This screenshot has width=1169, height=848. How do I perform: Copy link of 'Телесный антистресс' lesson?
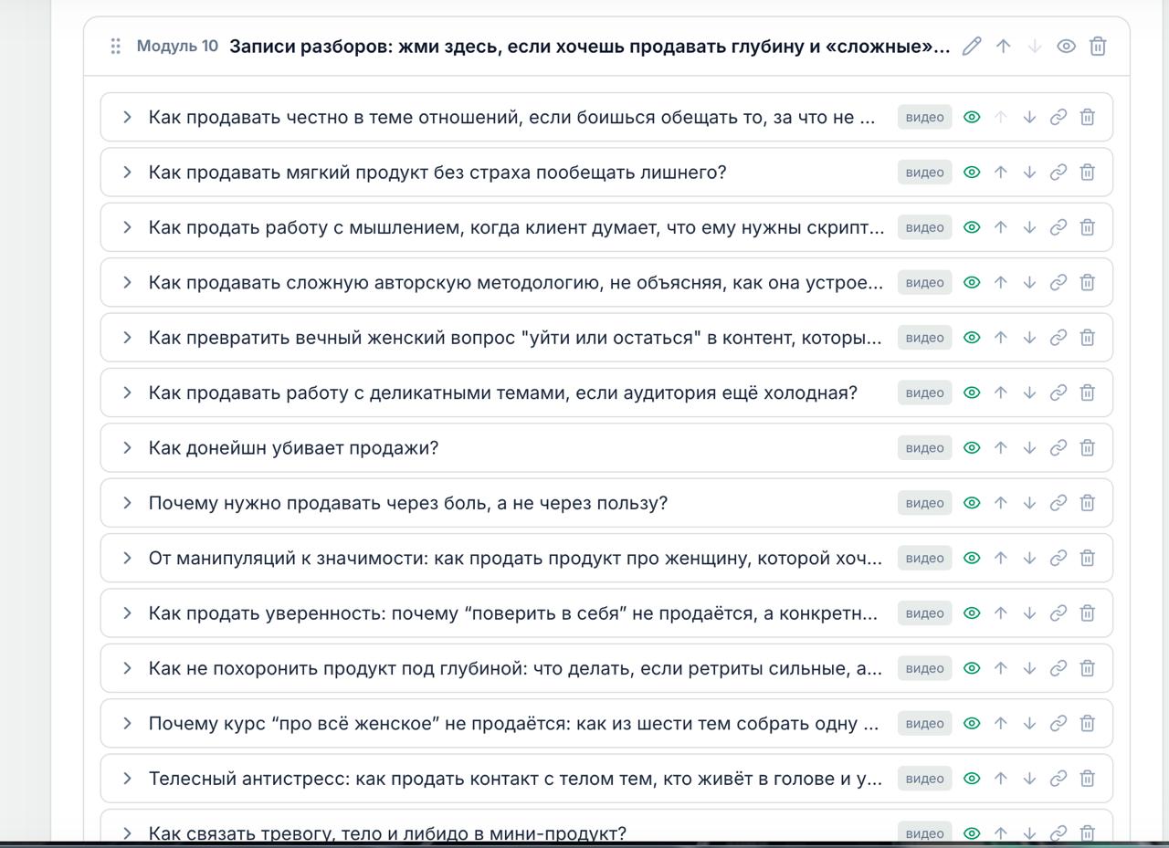tap(1058, 779)
